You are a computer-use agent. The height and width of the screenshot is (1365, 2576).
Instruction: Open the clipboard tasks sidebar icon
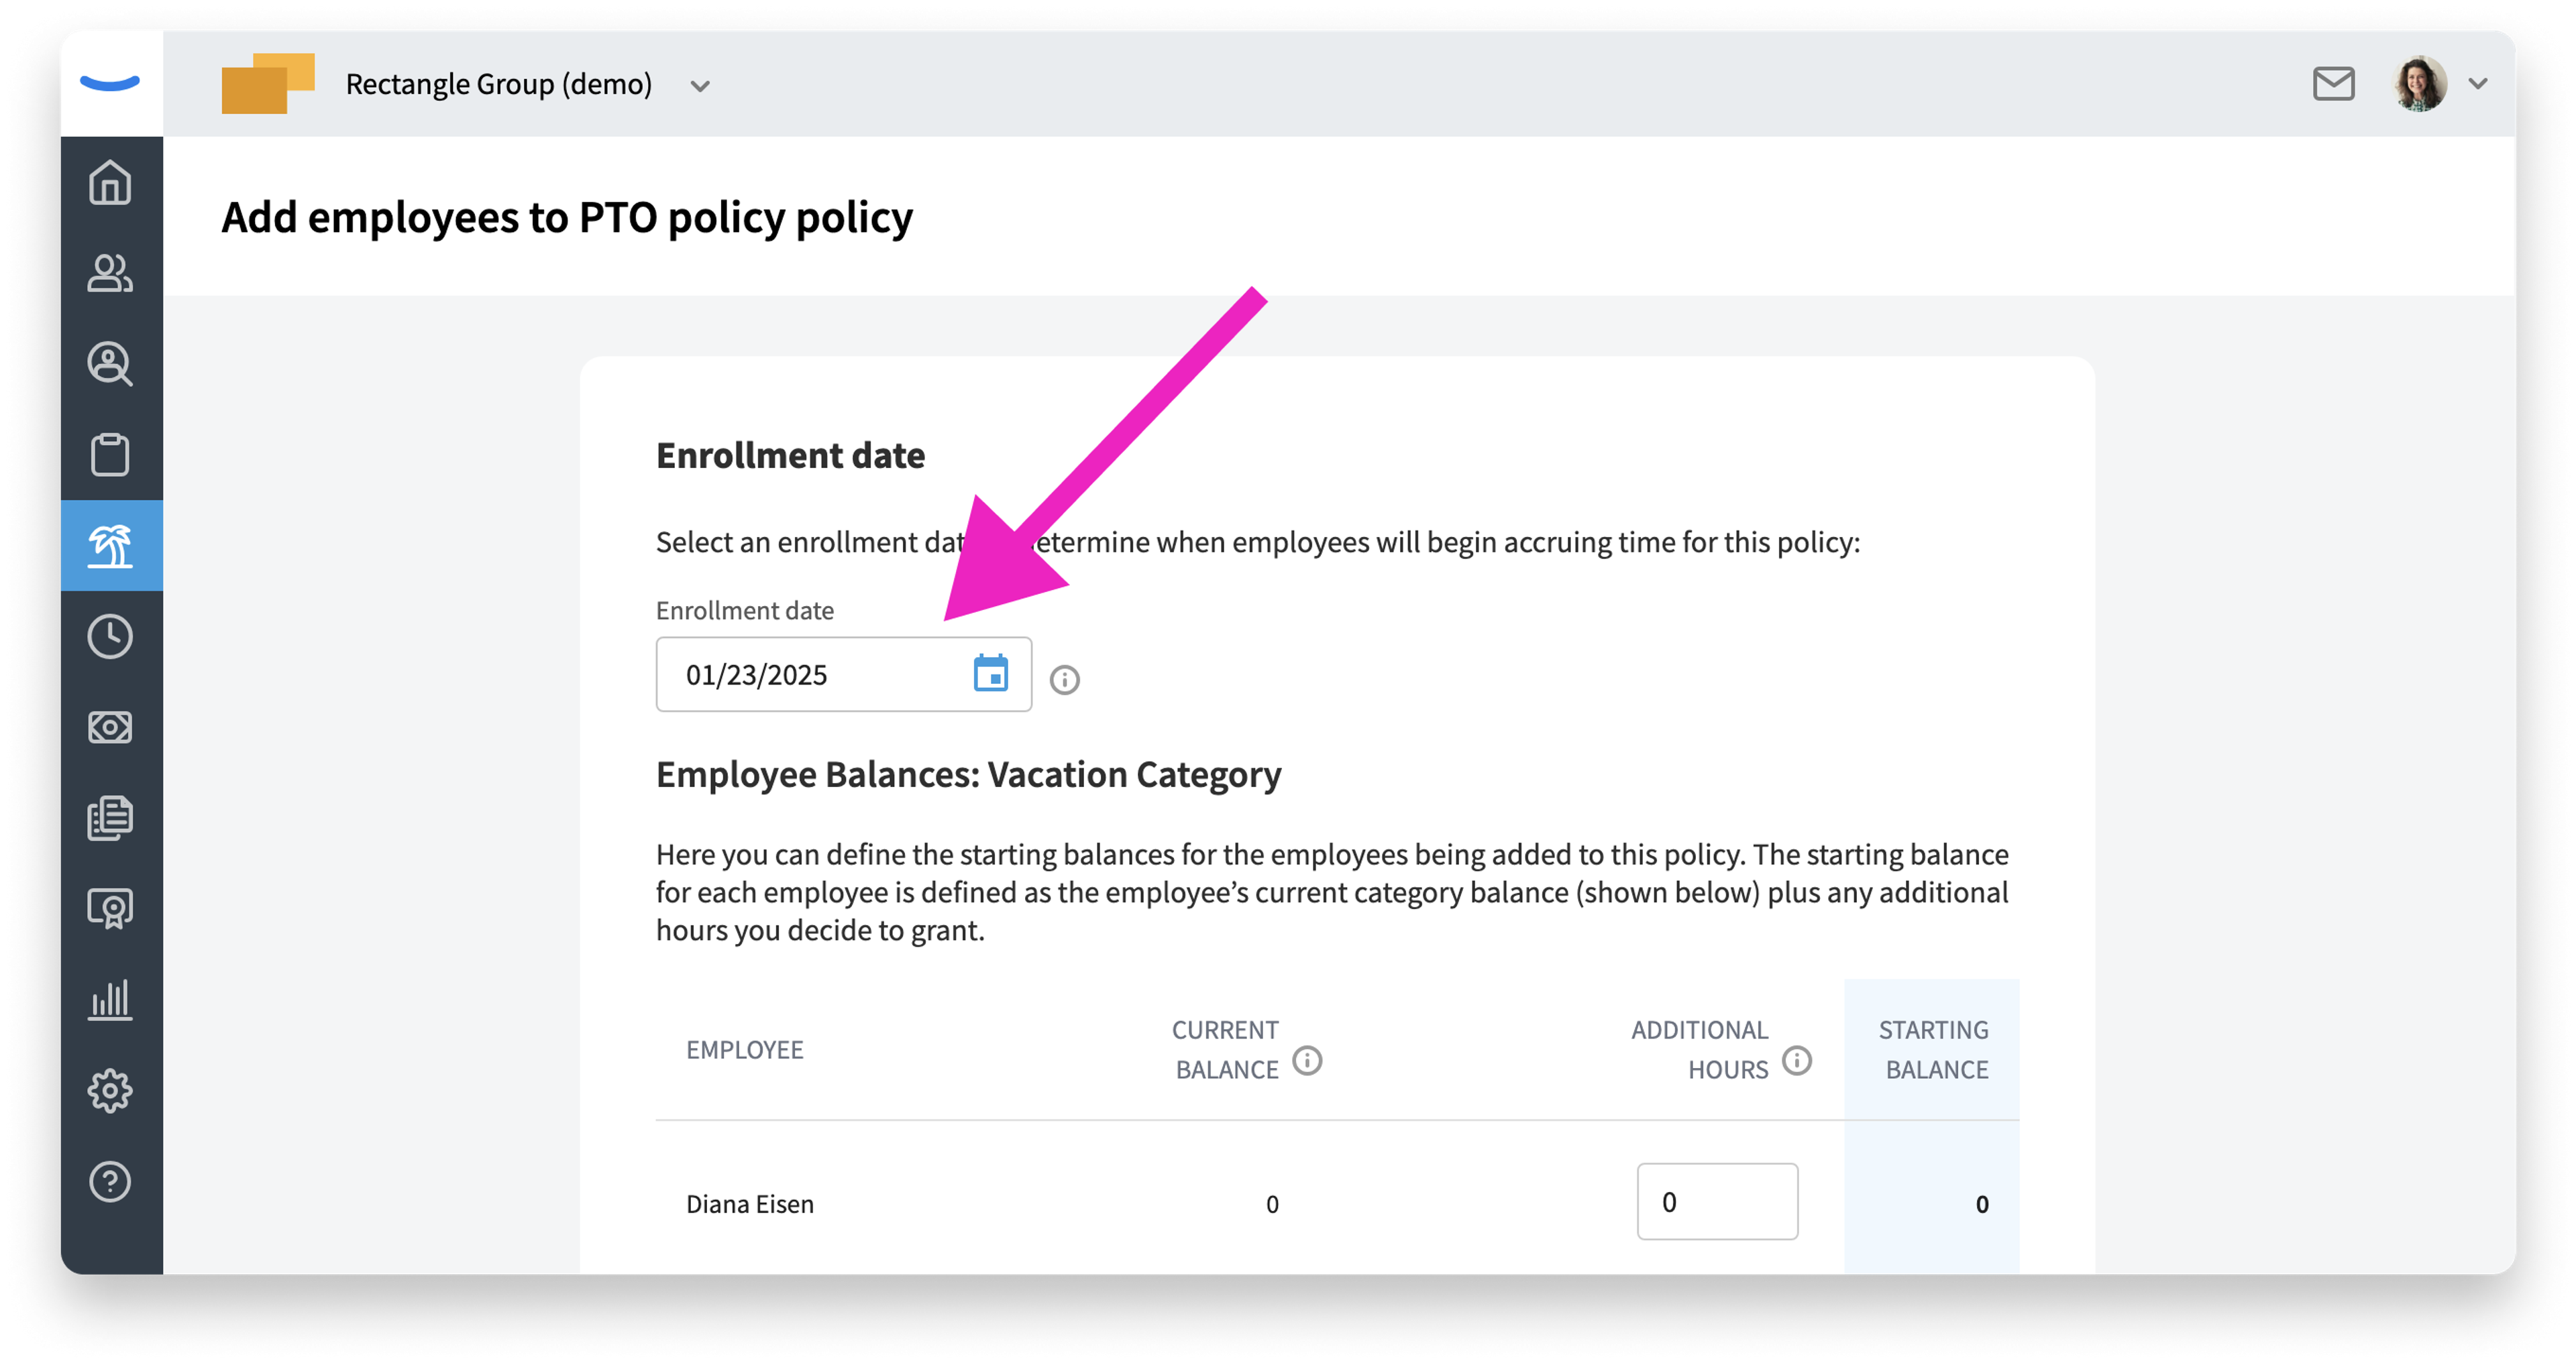[110, 455]
